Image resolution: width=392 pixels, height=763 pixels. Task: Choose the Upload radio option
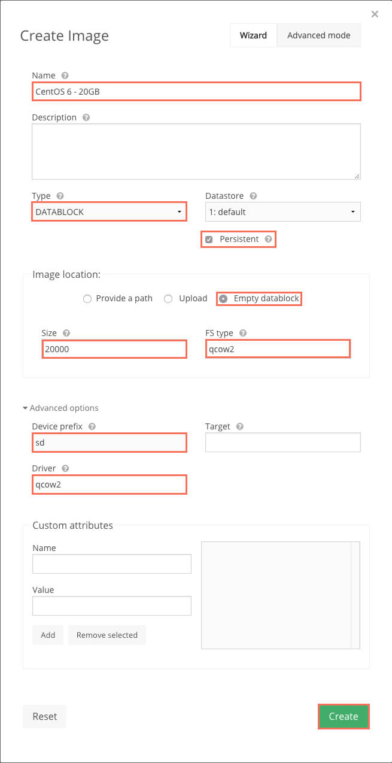pyautogui.click(x=168, y=298)
